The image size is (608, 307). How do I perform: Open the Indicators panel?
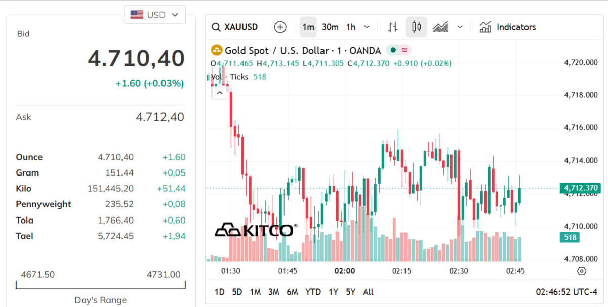coord(508,27)
